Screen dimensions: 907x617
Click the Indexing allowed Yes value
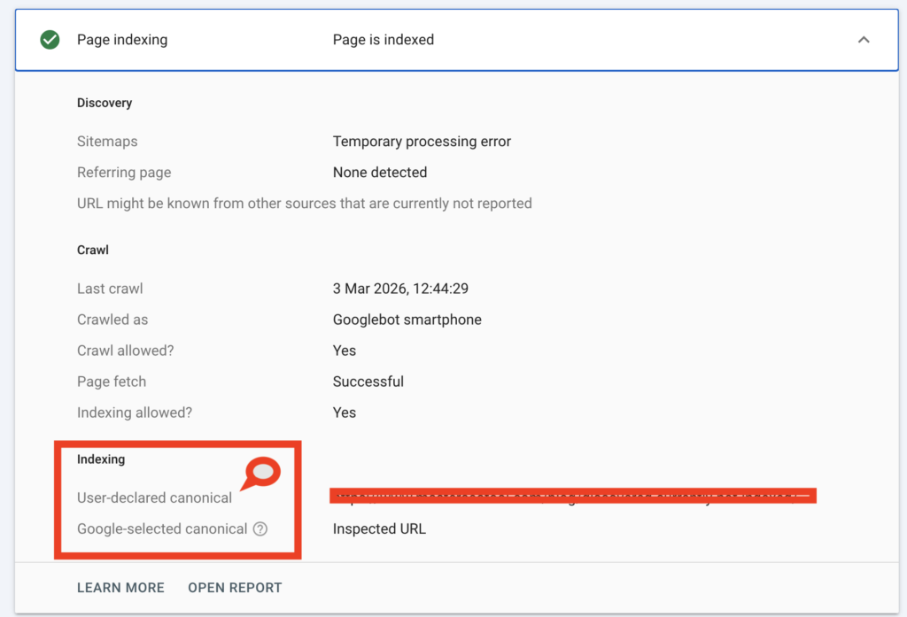click(345, 412)
